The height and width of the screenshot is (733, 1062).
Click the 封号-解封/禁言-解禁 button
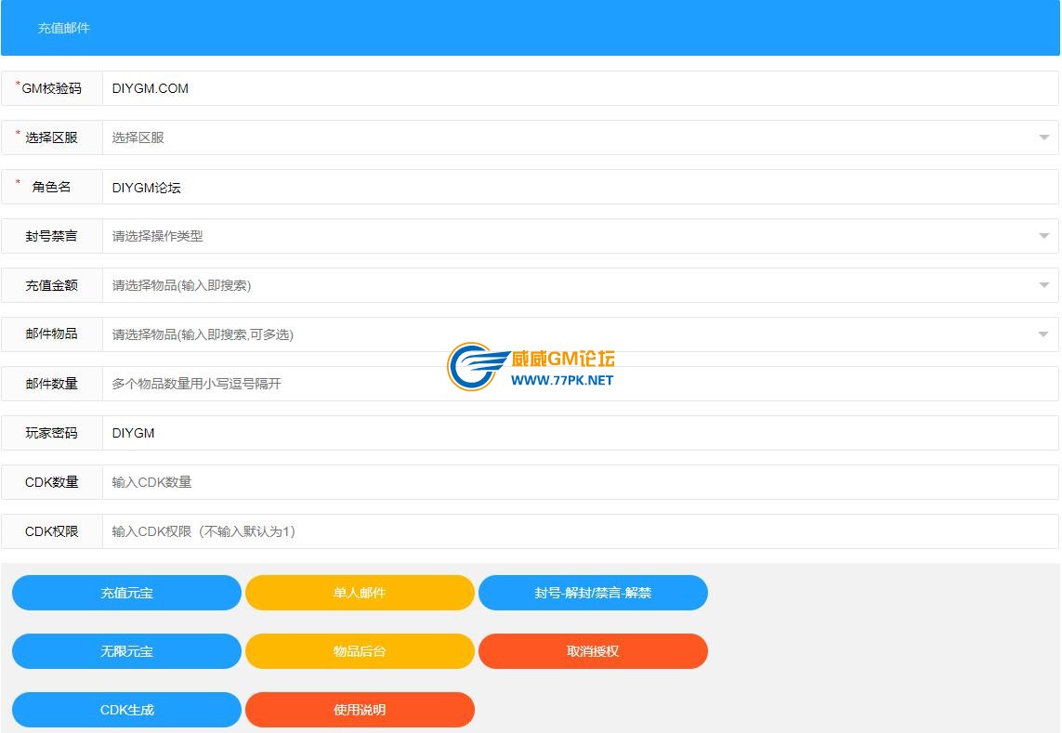coord(593,593)
